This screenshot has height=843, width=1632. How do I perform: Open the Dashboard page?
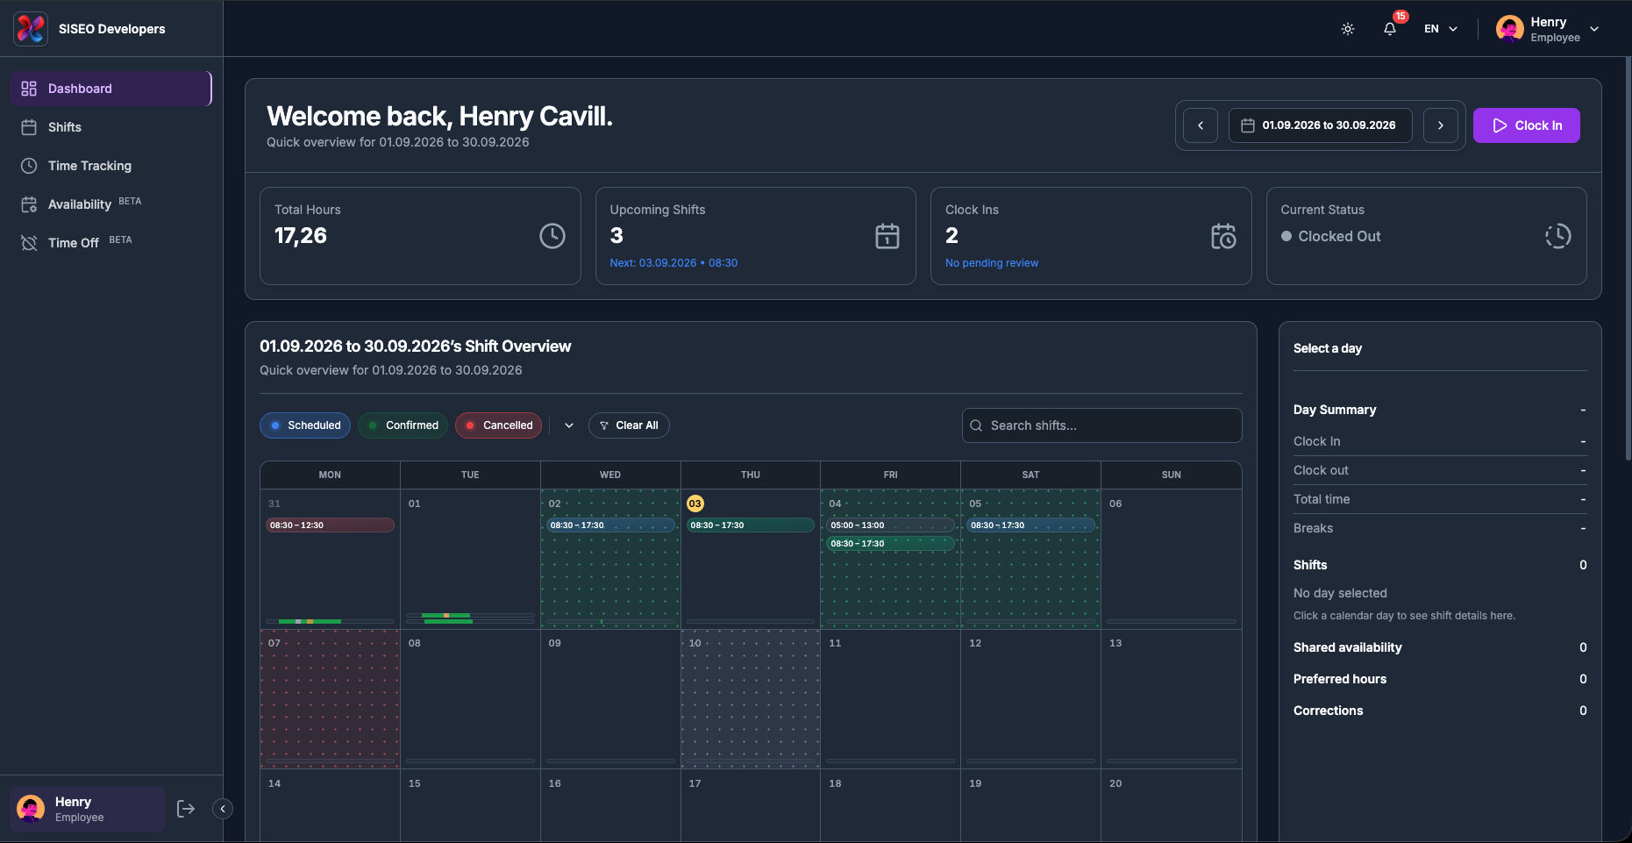point(110,89)
